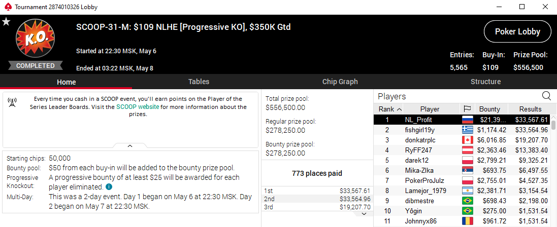Sort players by Rank column
Image resolution: width=557 pixels, height=227 pixels.
pyautogui.click(x=390, y=109)
